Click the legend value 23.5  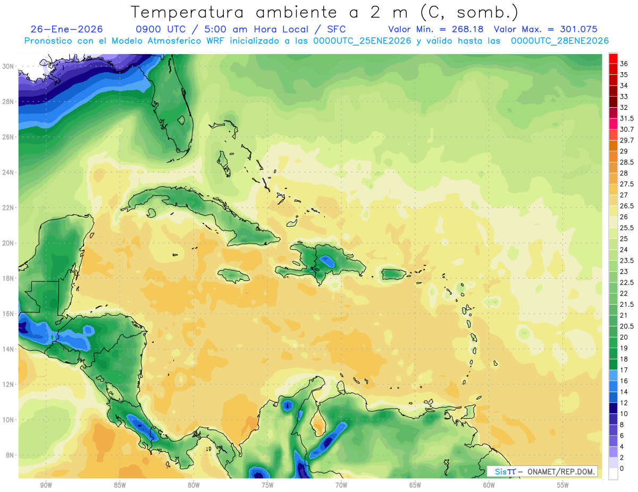pos(627,261)
